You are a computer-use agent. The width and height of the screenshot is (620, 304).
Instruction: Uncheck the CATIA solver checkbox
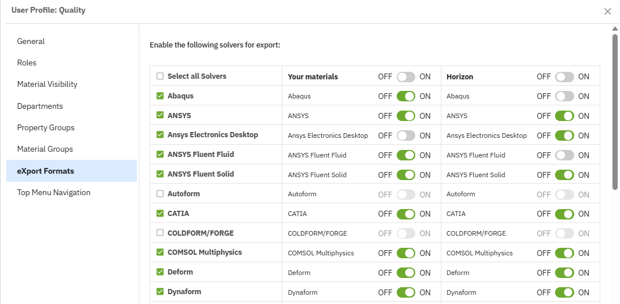click(160, 214)
